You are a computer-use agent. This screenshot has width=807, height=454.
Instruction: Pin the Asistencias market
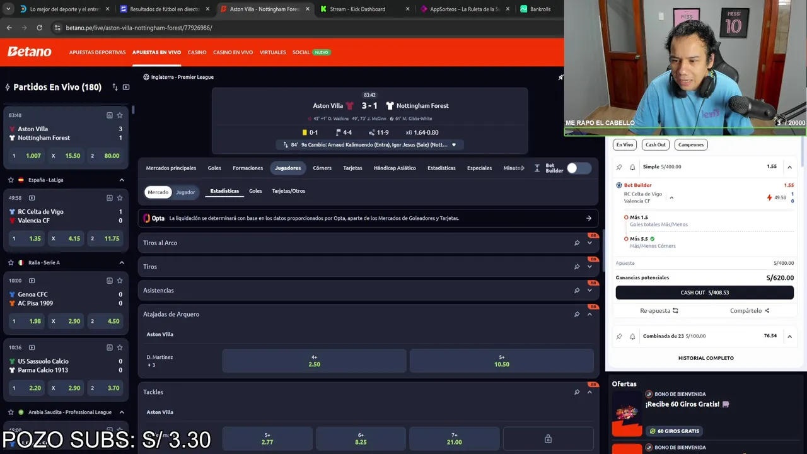pos(577,290)
